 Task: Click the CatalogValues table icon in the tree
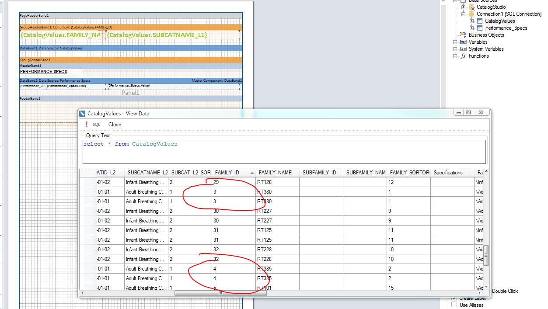[480, 21]
